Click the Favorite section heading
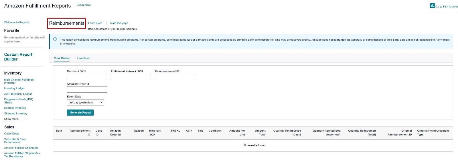 12,30
